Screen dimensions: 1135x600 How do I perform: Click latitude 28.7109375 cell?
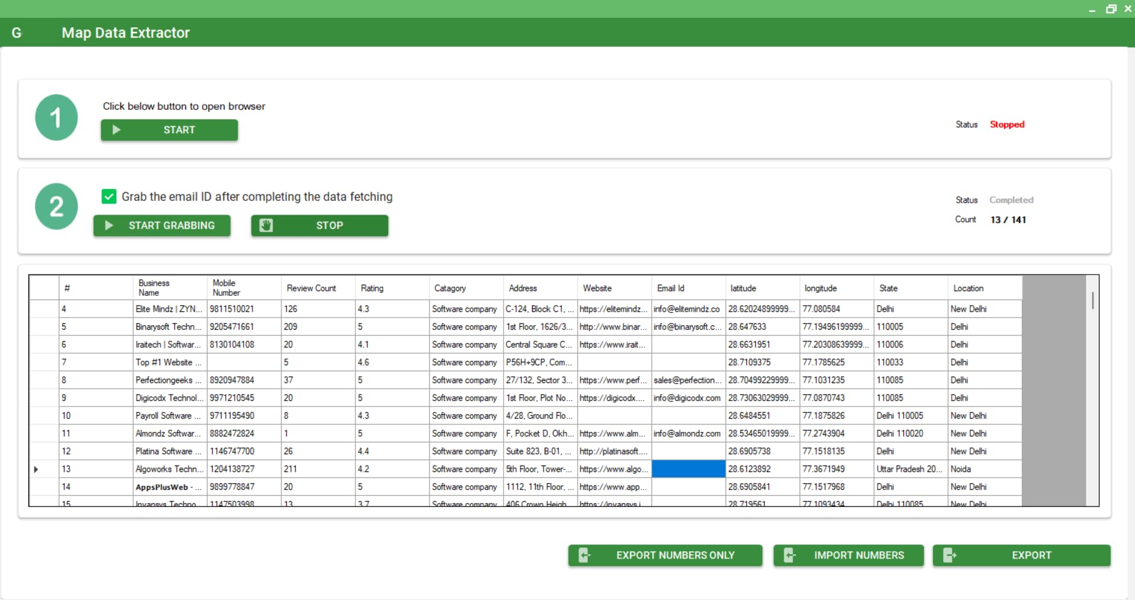763,362
